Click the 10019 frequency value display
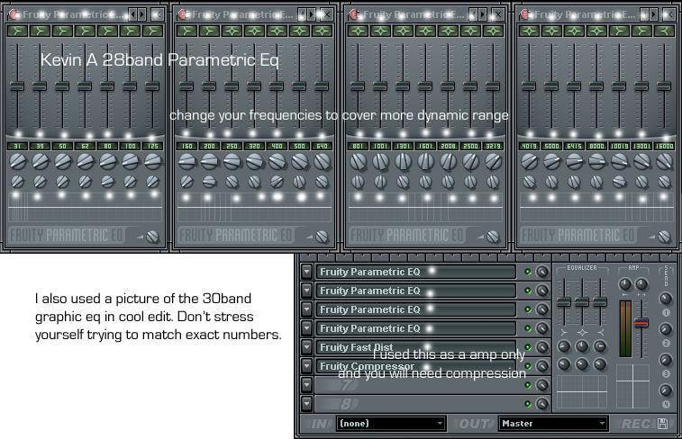Image resolution: width=682 pixels, height=439 pixels. pyautogui.click(x=619, y=146)
